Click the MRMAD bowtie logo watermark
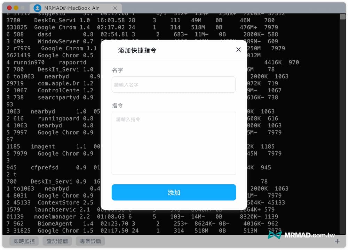Screen dimensions: 348x250 click(x=275, y=235)
